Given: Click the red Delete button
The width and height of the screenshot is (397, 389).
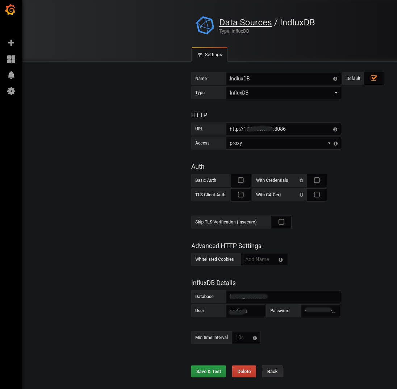Looking at the screenshot, I should point(244,371).
